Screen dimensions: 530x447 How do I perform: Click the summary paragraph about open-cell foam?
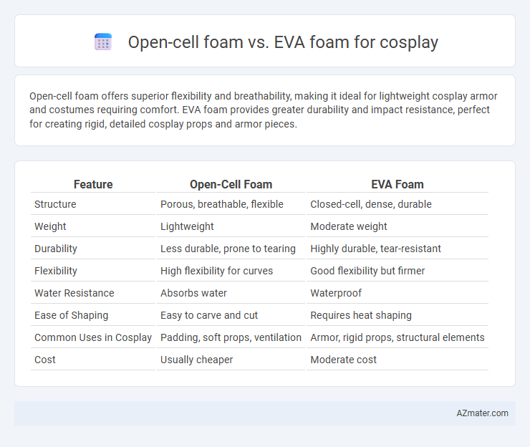point(264,110)
